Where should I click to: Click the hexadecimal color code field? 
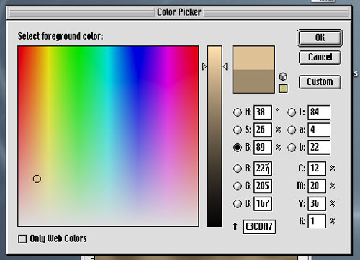(x=259, y=227)
